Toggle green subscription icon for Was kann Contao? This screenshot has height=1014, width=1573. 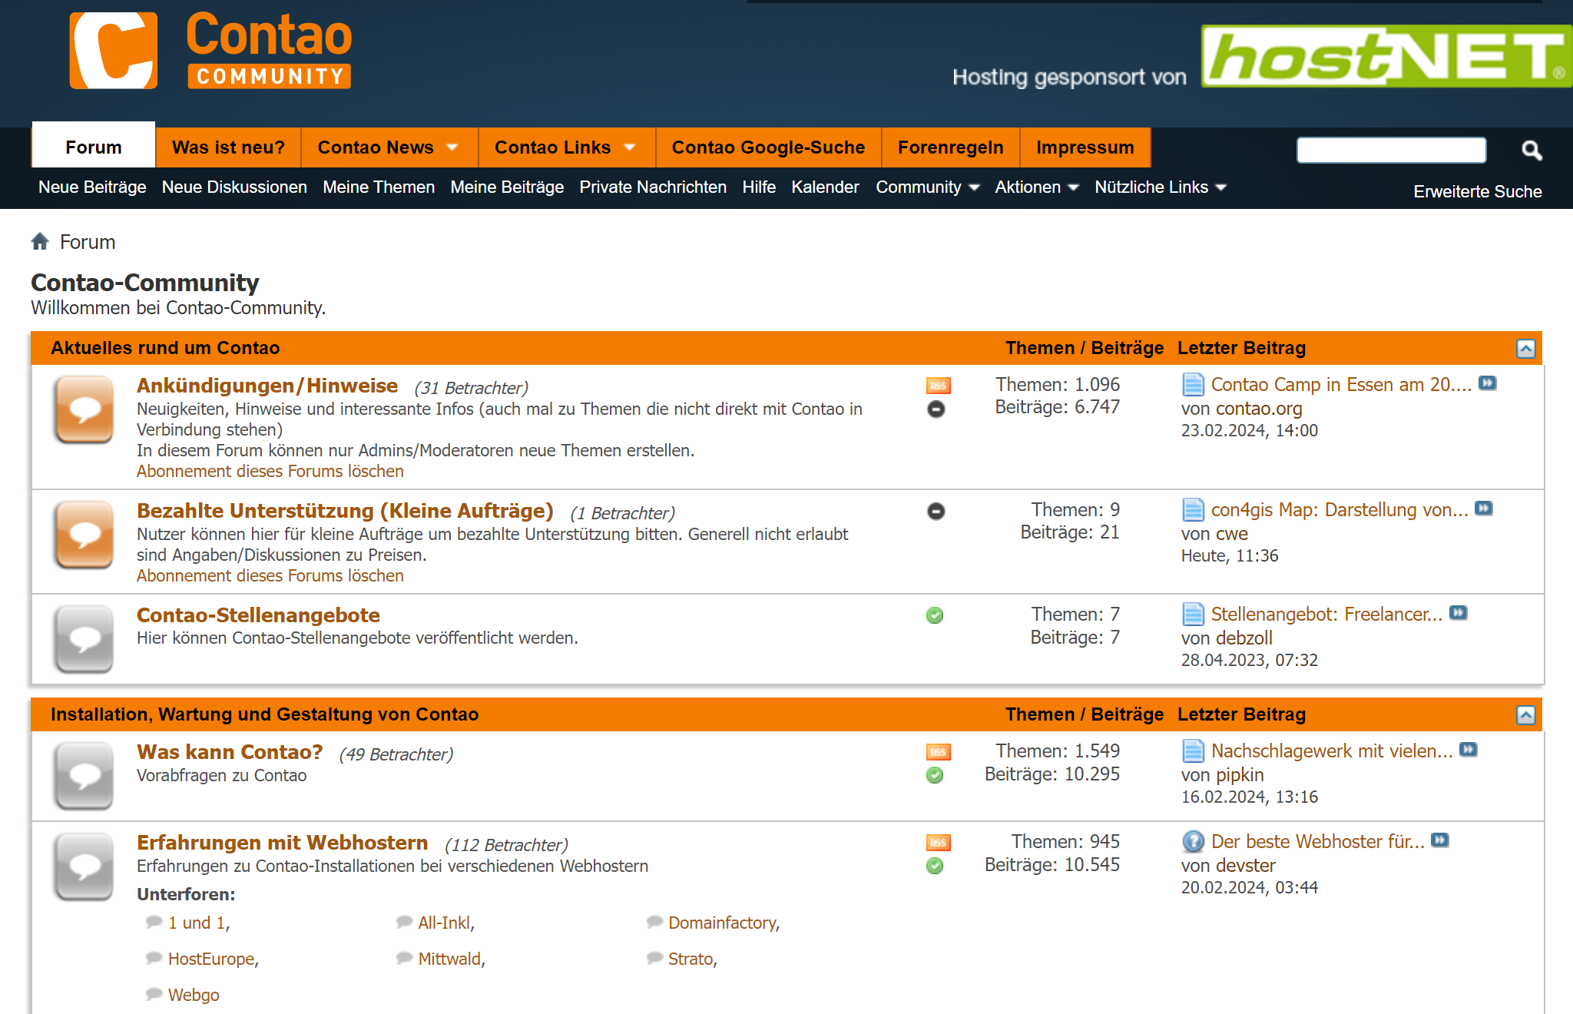pos(935,775)
